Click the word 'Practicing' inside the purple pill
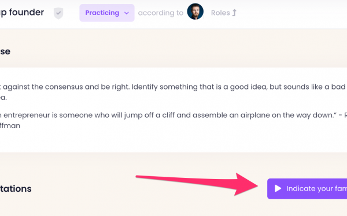This screenshot has width=347, height=216. (x=102, y=13)
